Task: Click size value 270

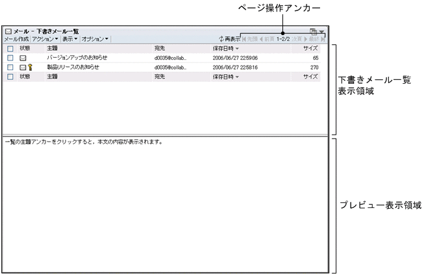Action: click(314, 68)
